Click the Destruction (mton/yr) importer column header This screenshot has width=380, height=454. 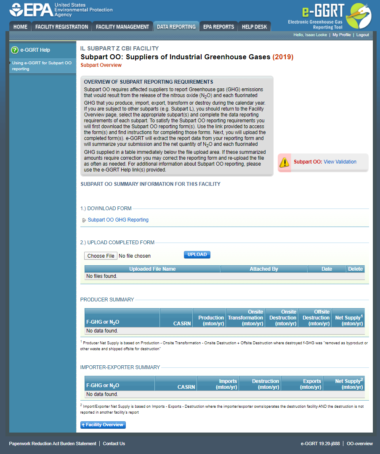coord(260,384)
